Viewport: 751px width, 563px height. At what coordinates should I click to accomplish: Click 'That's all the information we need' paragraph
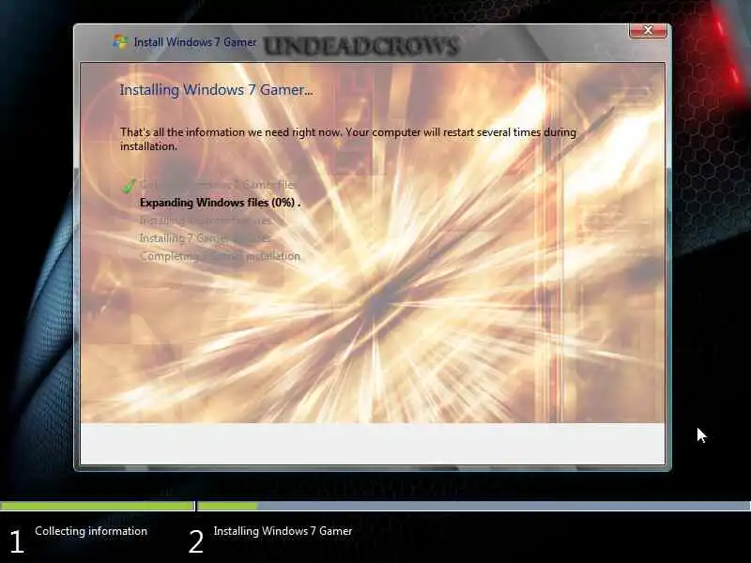348,139
